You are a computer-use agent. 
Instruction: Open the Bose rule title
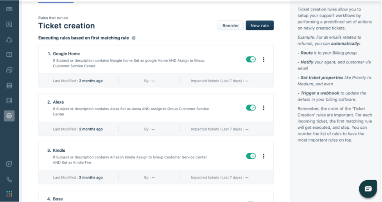[x=58, y=199]
